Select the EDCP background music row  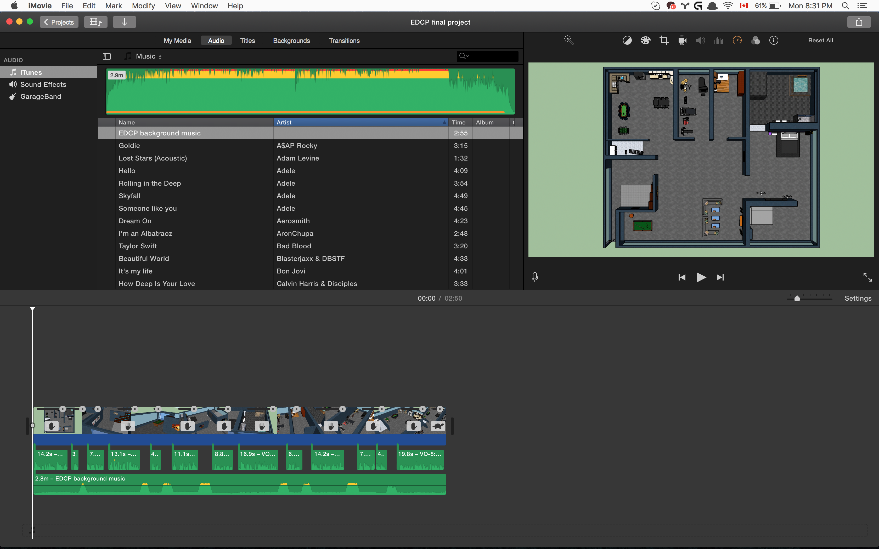point(310,133)
